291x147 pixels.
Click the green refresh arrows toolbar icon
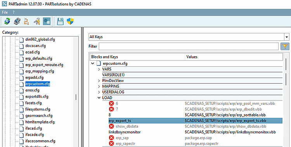point(7,21)
